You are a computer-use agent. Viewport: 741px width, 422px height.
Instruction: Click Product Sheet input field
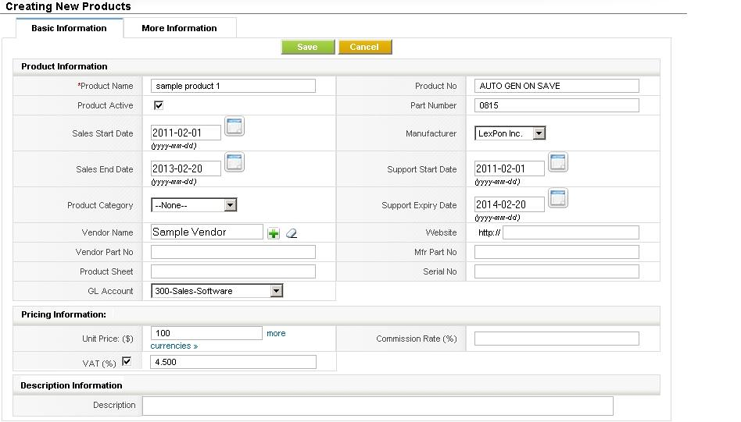click(x=233, y=271)
